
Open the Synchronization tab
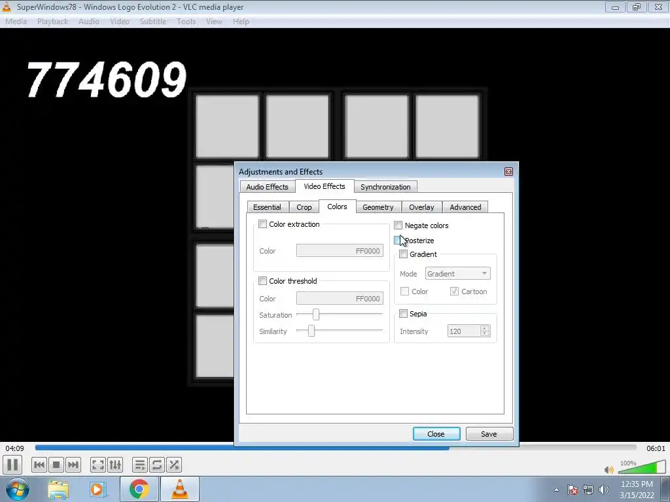click(385, 187)
